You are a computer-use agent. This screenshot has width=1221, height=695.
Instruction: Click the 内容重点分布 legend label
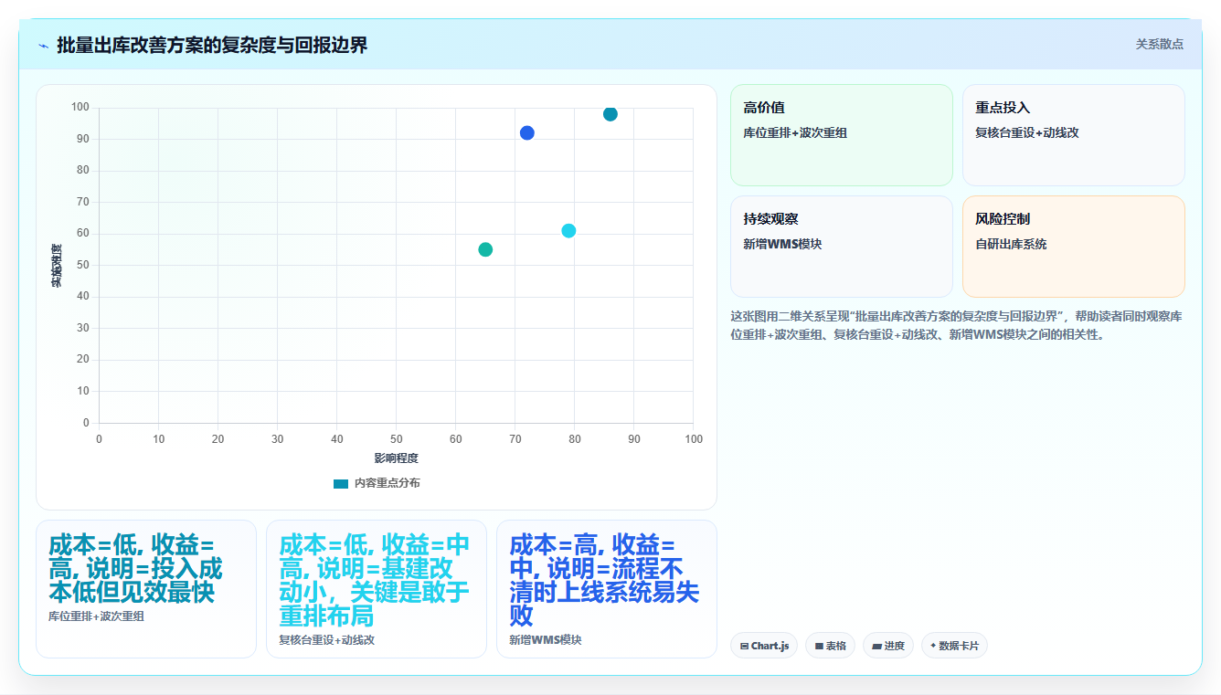click(x=388, y=483)
